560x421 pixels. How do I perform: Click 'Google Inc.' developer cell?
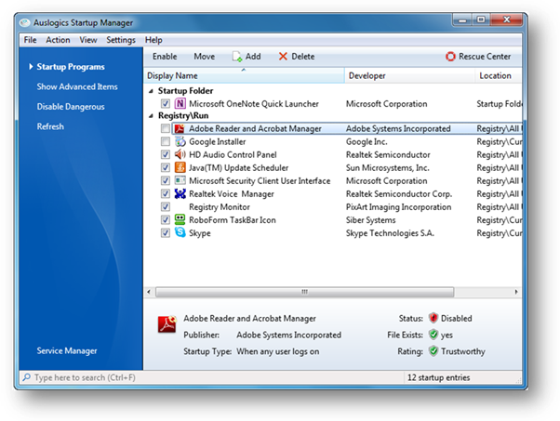pyautogui.click(x=367, y=141)
